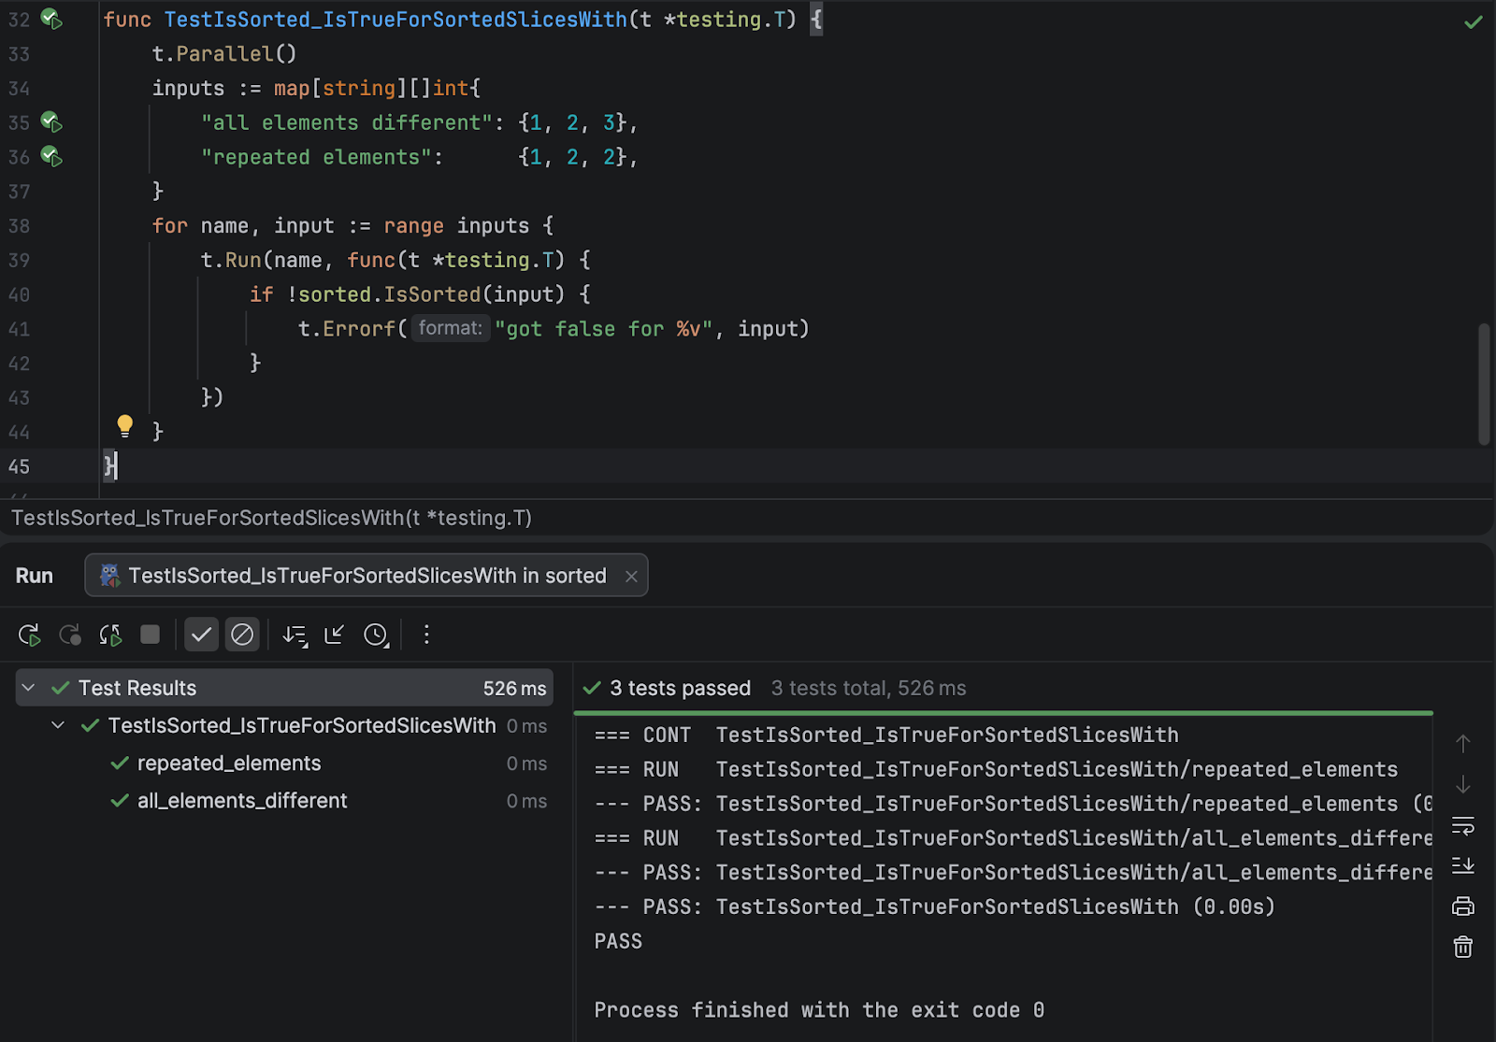This screenshot has width=1496, height=1042.
Task: Click the Run tool window label
Action: (35, 576)
